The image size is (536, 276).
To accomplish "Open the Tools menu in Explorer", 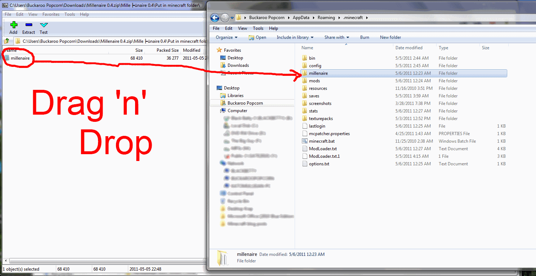I will point(258,28).
